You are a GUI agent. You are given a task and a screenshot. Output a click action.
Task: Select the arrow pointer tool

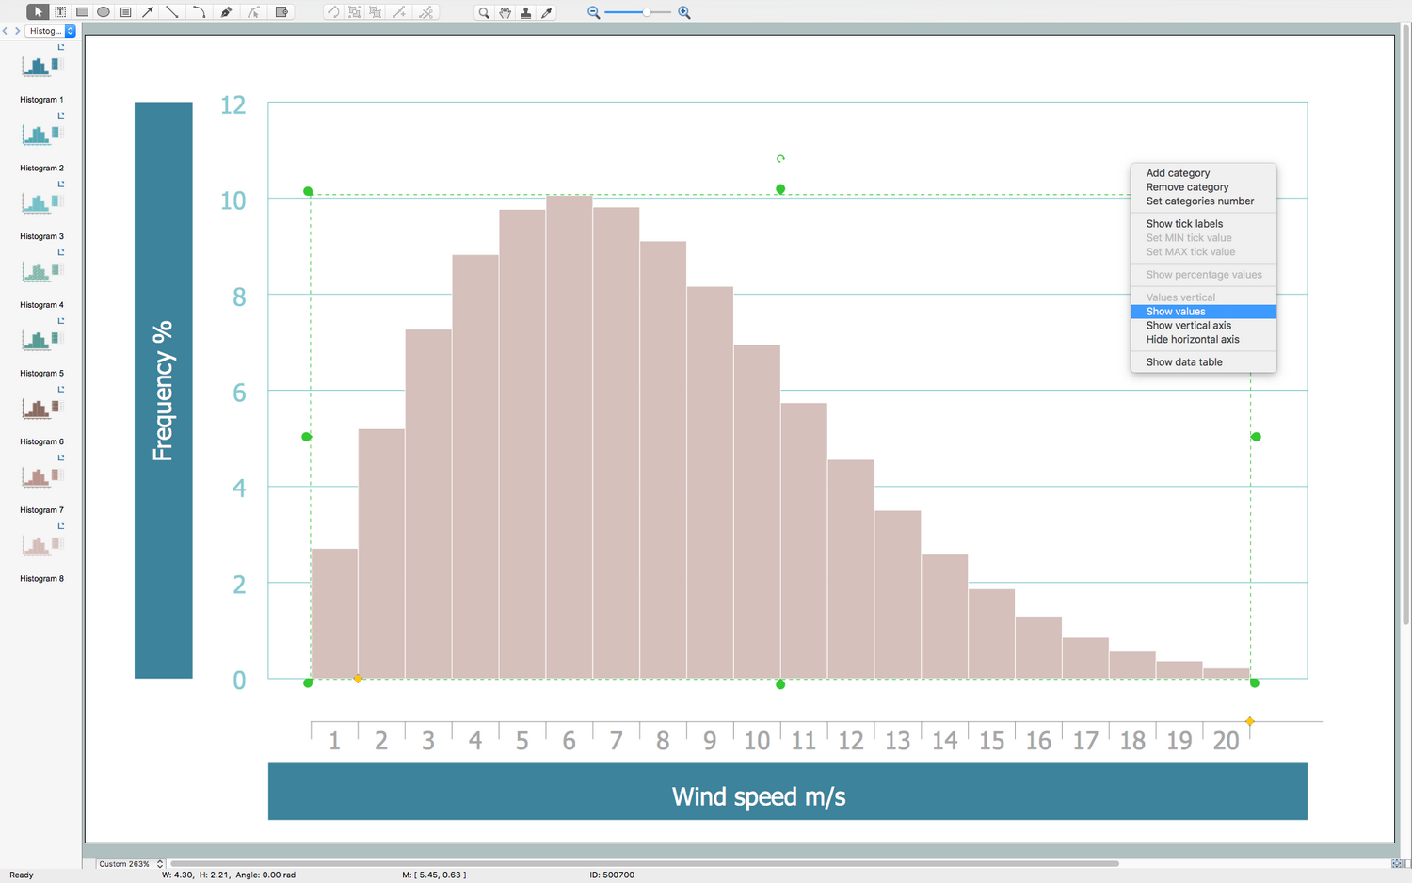(38, 12)
